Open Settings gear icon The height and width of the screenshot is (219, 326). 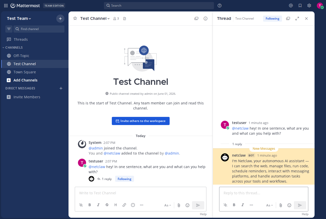pos(309,6)
